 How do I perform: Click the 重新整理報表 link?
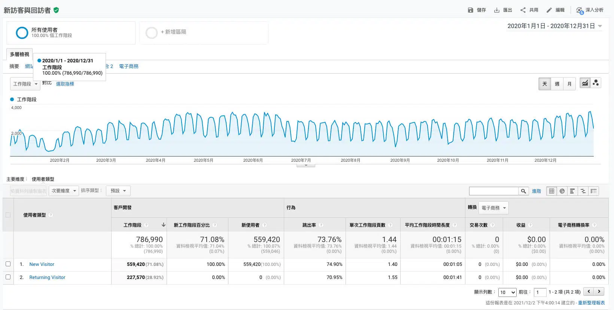pyautogui.click(x=592, y=303)
